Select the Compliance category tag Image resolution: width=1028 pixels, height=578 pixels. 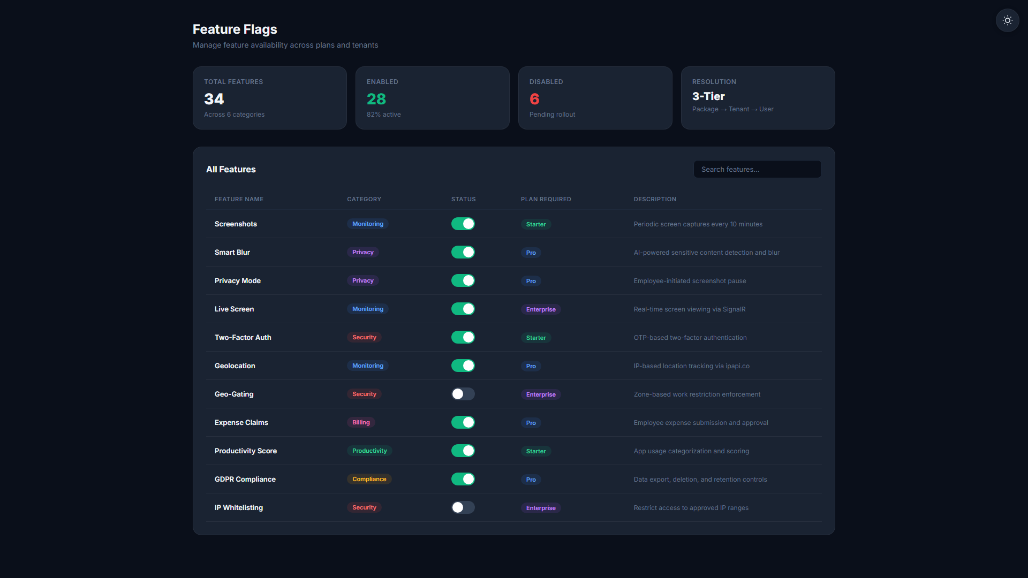click(x=369, y=479)
